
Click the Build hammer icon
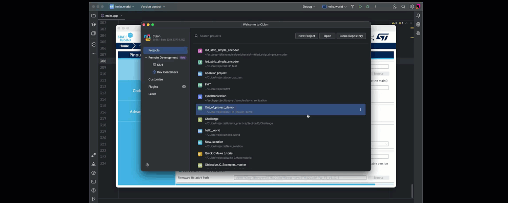pos(353,7)
